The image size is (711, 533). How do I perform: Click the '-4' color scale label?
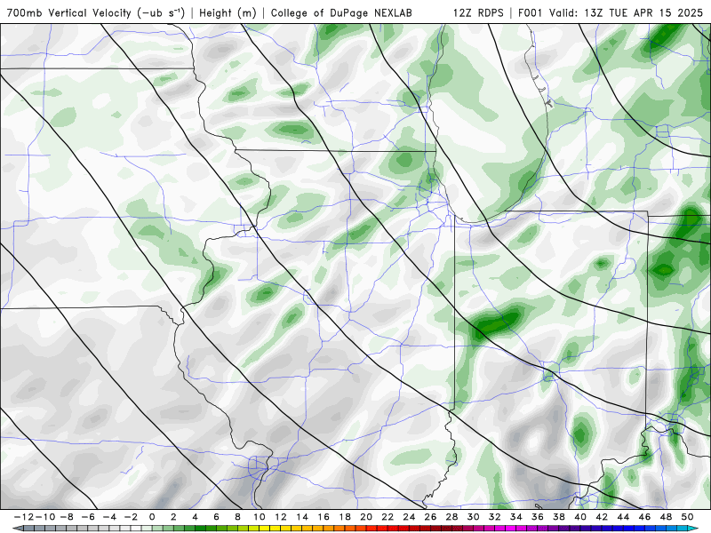tap(108, 517)
